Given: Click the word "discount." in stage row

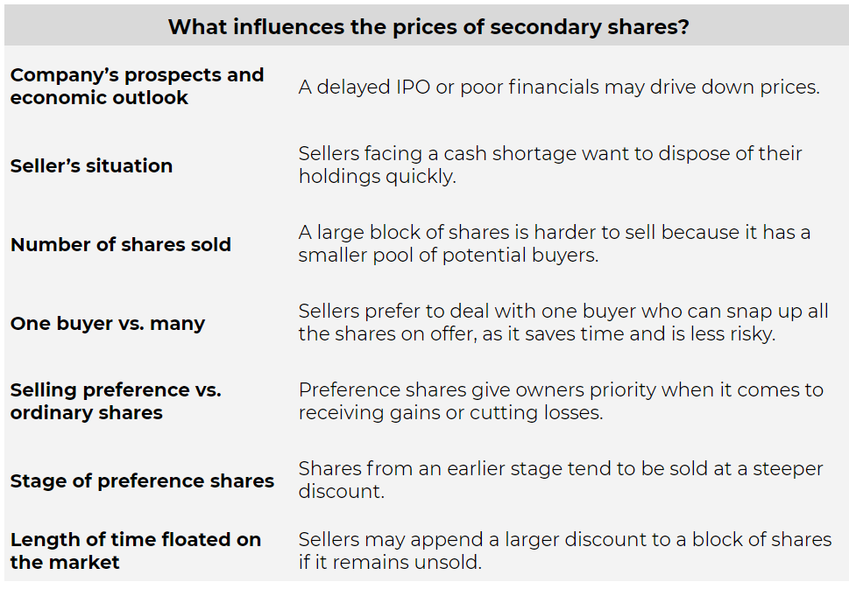Looking at the screenshot, I should (342, 492).
